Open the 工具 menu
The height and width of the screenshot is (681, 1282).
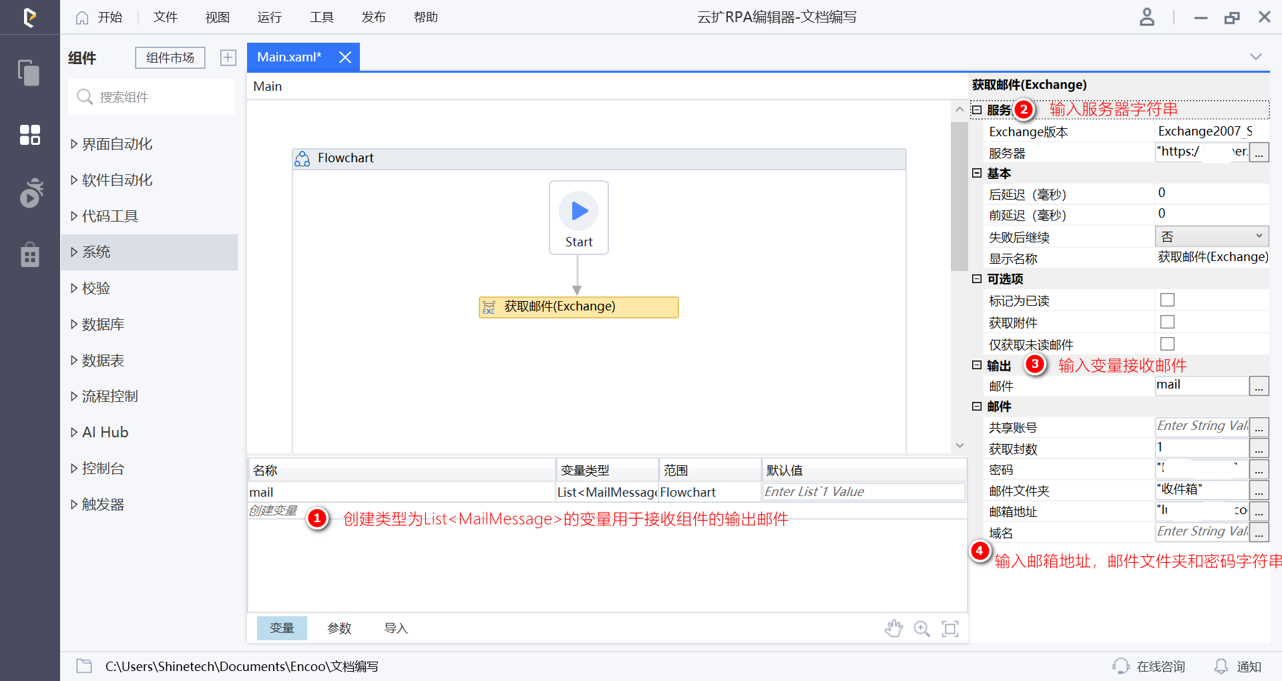pyautogui.click(x=321, y=17)
